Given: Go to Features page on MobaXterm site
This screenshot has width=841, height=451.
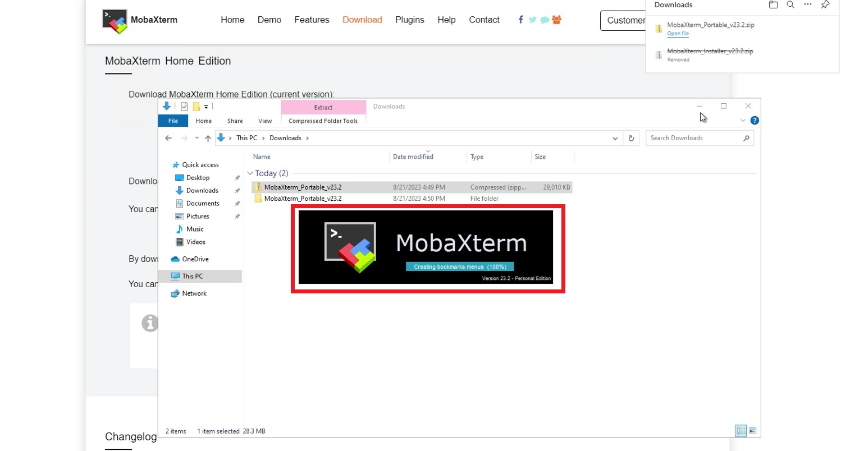Looking at the screenshot, I should coord(312,20).
